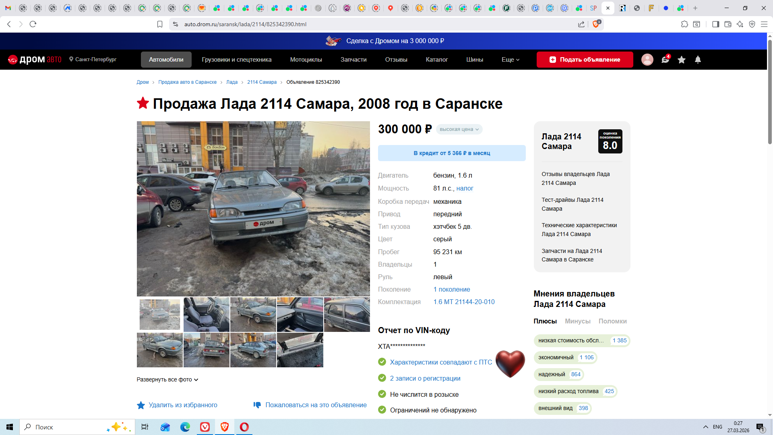Image resolution: width=773 pixels, height=435 pixels.
Task: Open messages chat icon with badge
Action: [665, 60]
